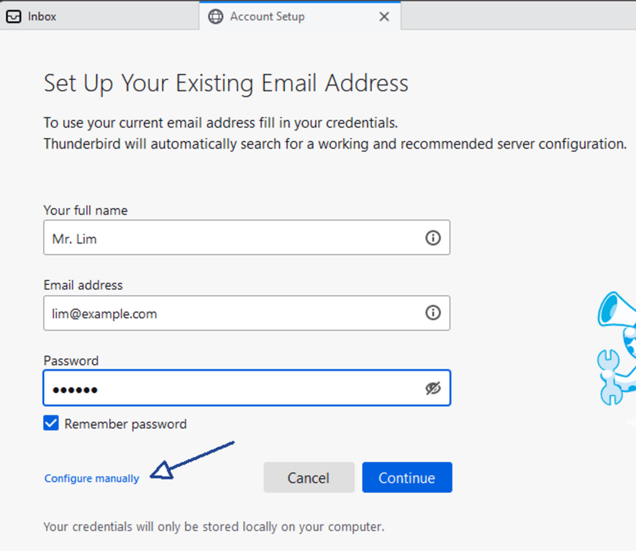636x551 pixels.
Task: Show the password using the eye icon
Action: (x=433, y=388)
